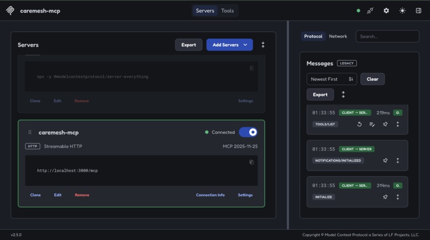Expand all messages with the arrows next to Export
Image resolution: width=430 pixels, height=240 pixels.
click(343, 94)
